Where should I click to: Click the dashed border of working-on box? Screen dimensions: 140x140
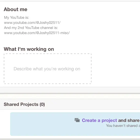pyautogui.click(x=47, y=54)
